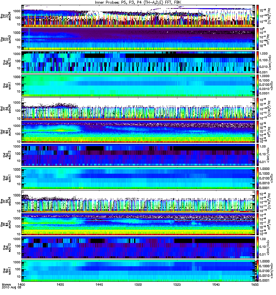Screen dimensions: 276x295
Task: Click the 1540 time axis label
Action: [216, 284]
